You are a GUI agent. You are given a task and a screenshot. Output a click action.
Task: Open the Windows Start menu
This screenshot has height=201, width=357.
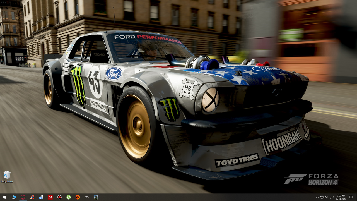coord(4,197)
